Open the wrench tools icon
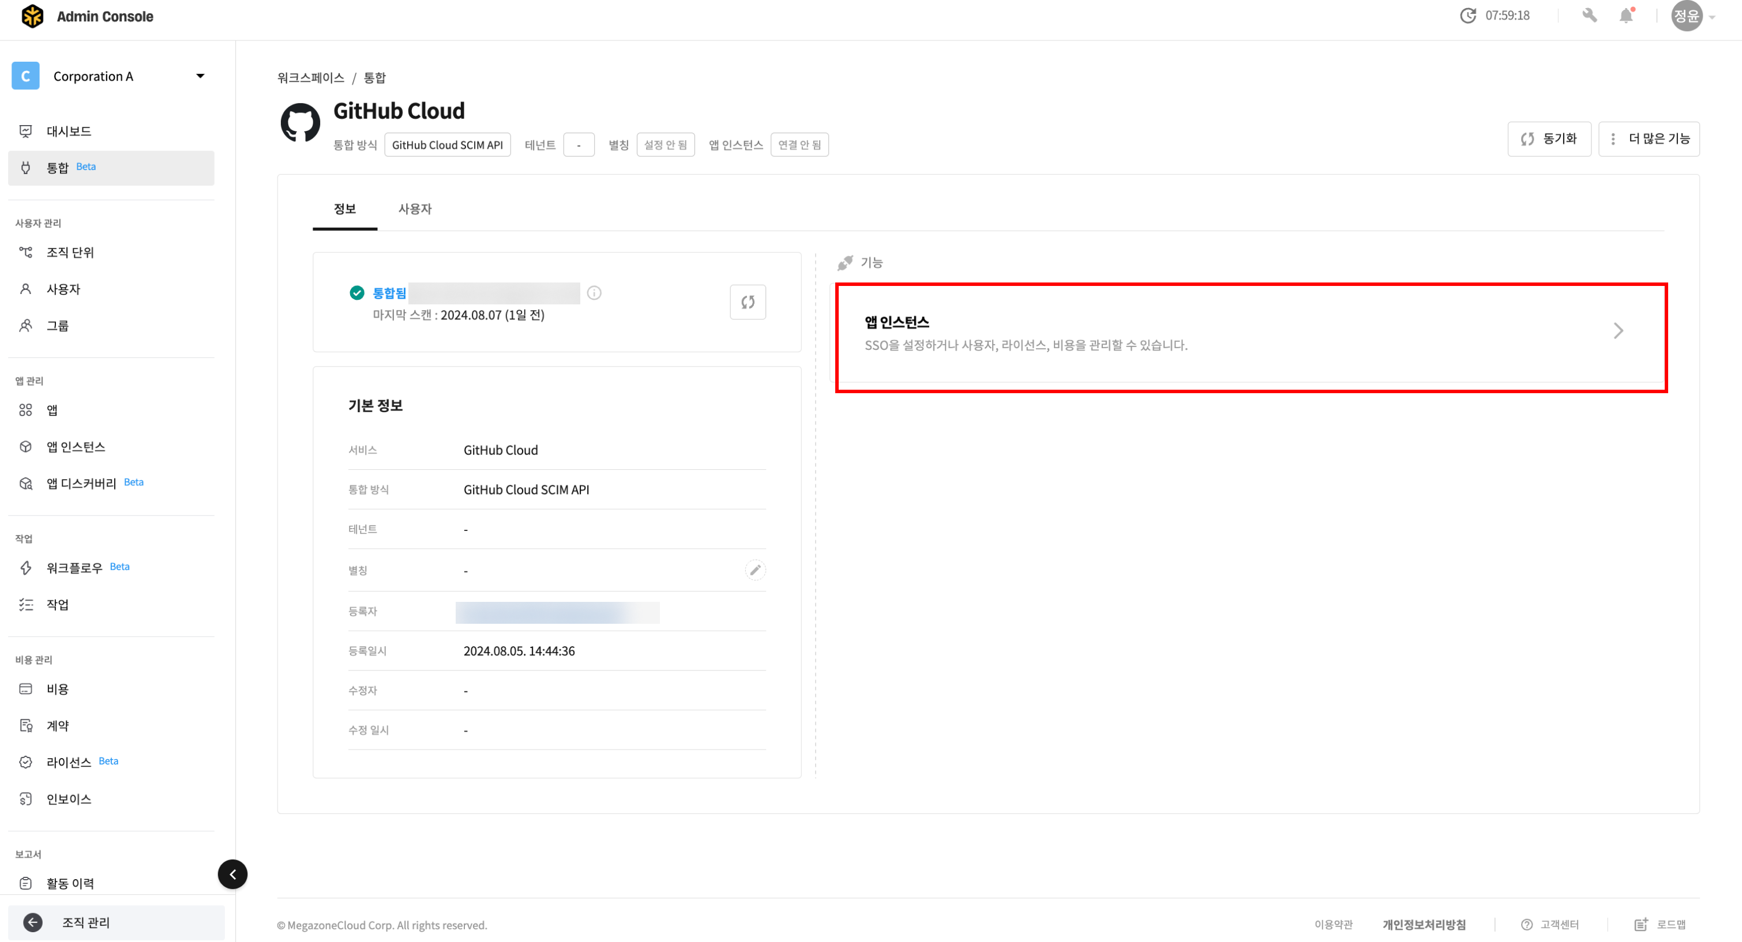 point(1589,16)
